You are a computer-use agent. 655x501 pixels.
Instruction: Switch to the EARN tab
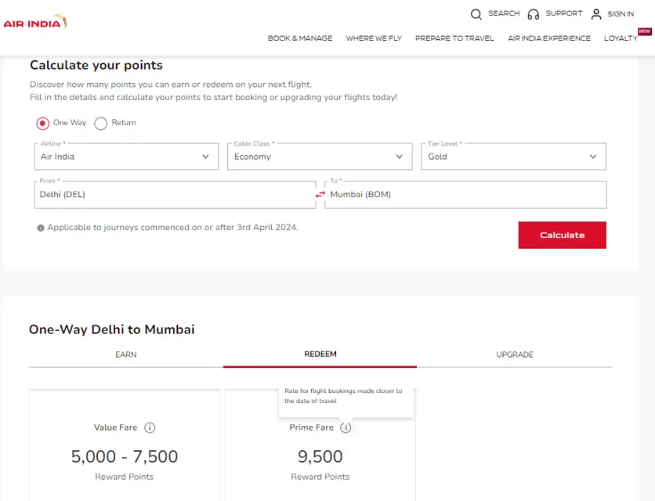(125, 355)
